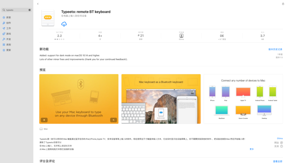Clear the typeeto search field
Screen dimensions: 289x163
[x=29, y=10]
